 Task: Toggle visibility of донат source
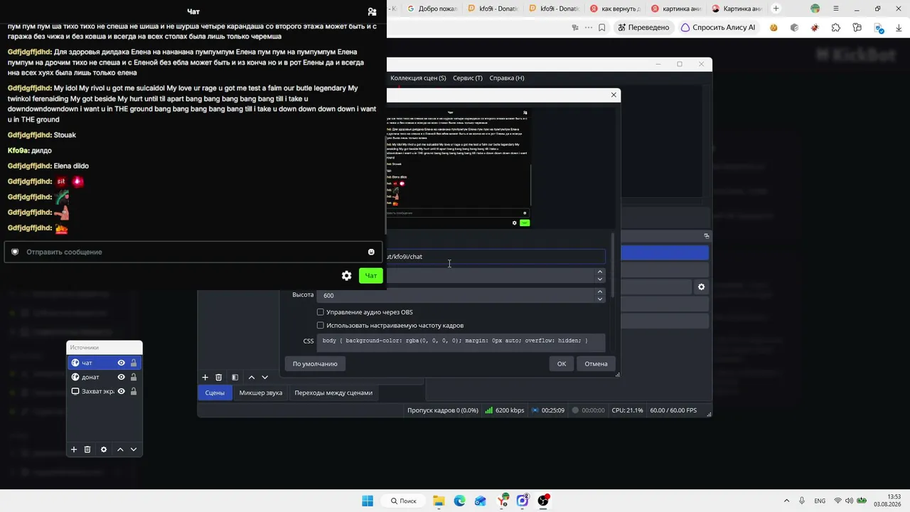pos(122,377)
